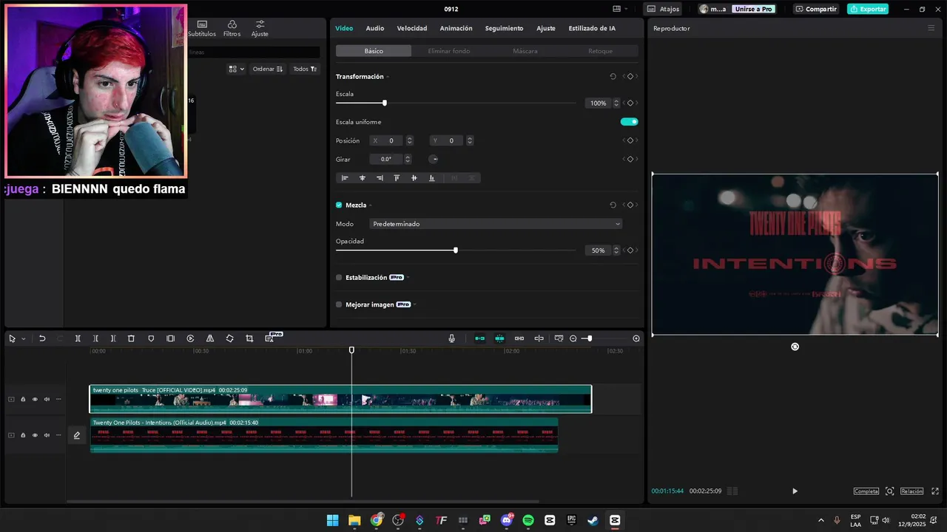Screen dimensions: 947x532
Task: Adjust the Escala slider handle
Action: (x=385, y=103)
